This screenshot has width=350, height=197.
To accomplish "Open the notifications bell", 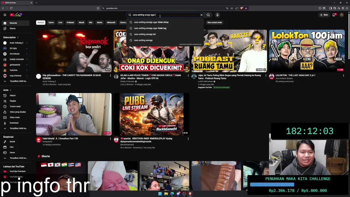I will 334,15.
